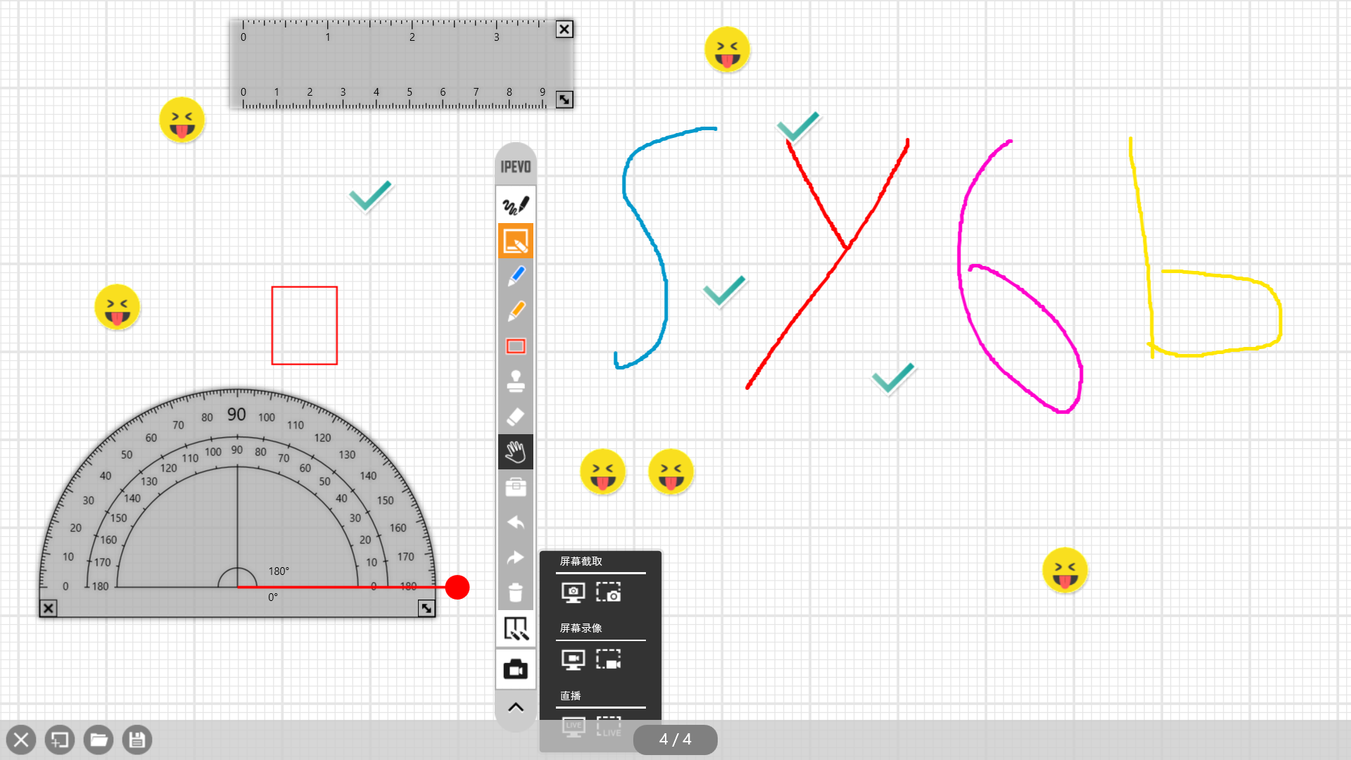Click the protractor's resize corner icon
The width and height of the screenshot is (1351, 760).
click(426, 608)
